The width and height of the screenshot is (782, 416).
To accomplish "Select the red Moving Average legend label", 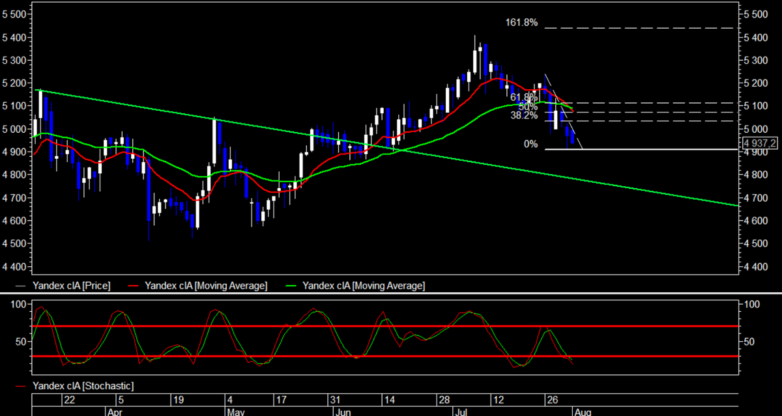I will point(205,285).
